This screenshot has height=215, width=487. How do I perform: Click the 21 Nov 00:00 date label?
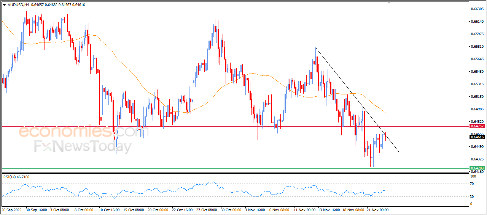coord(377,210)
